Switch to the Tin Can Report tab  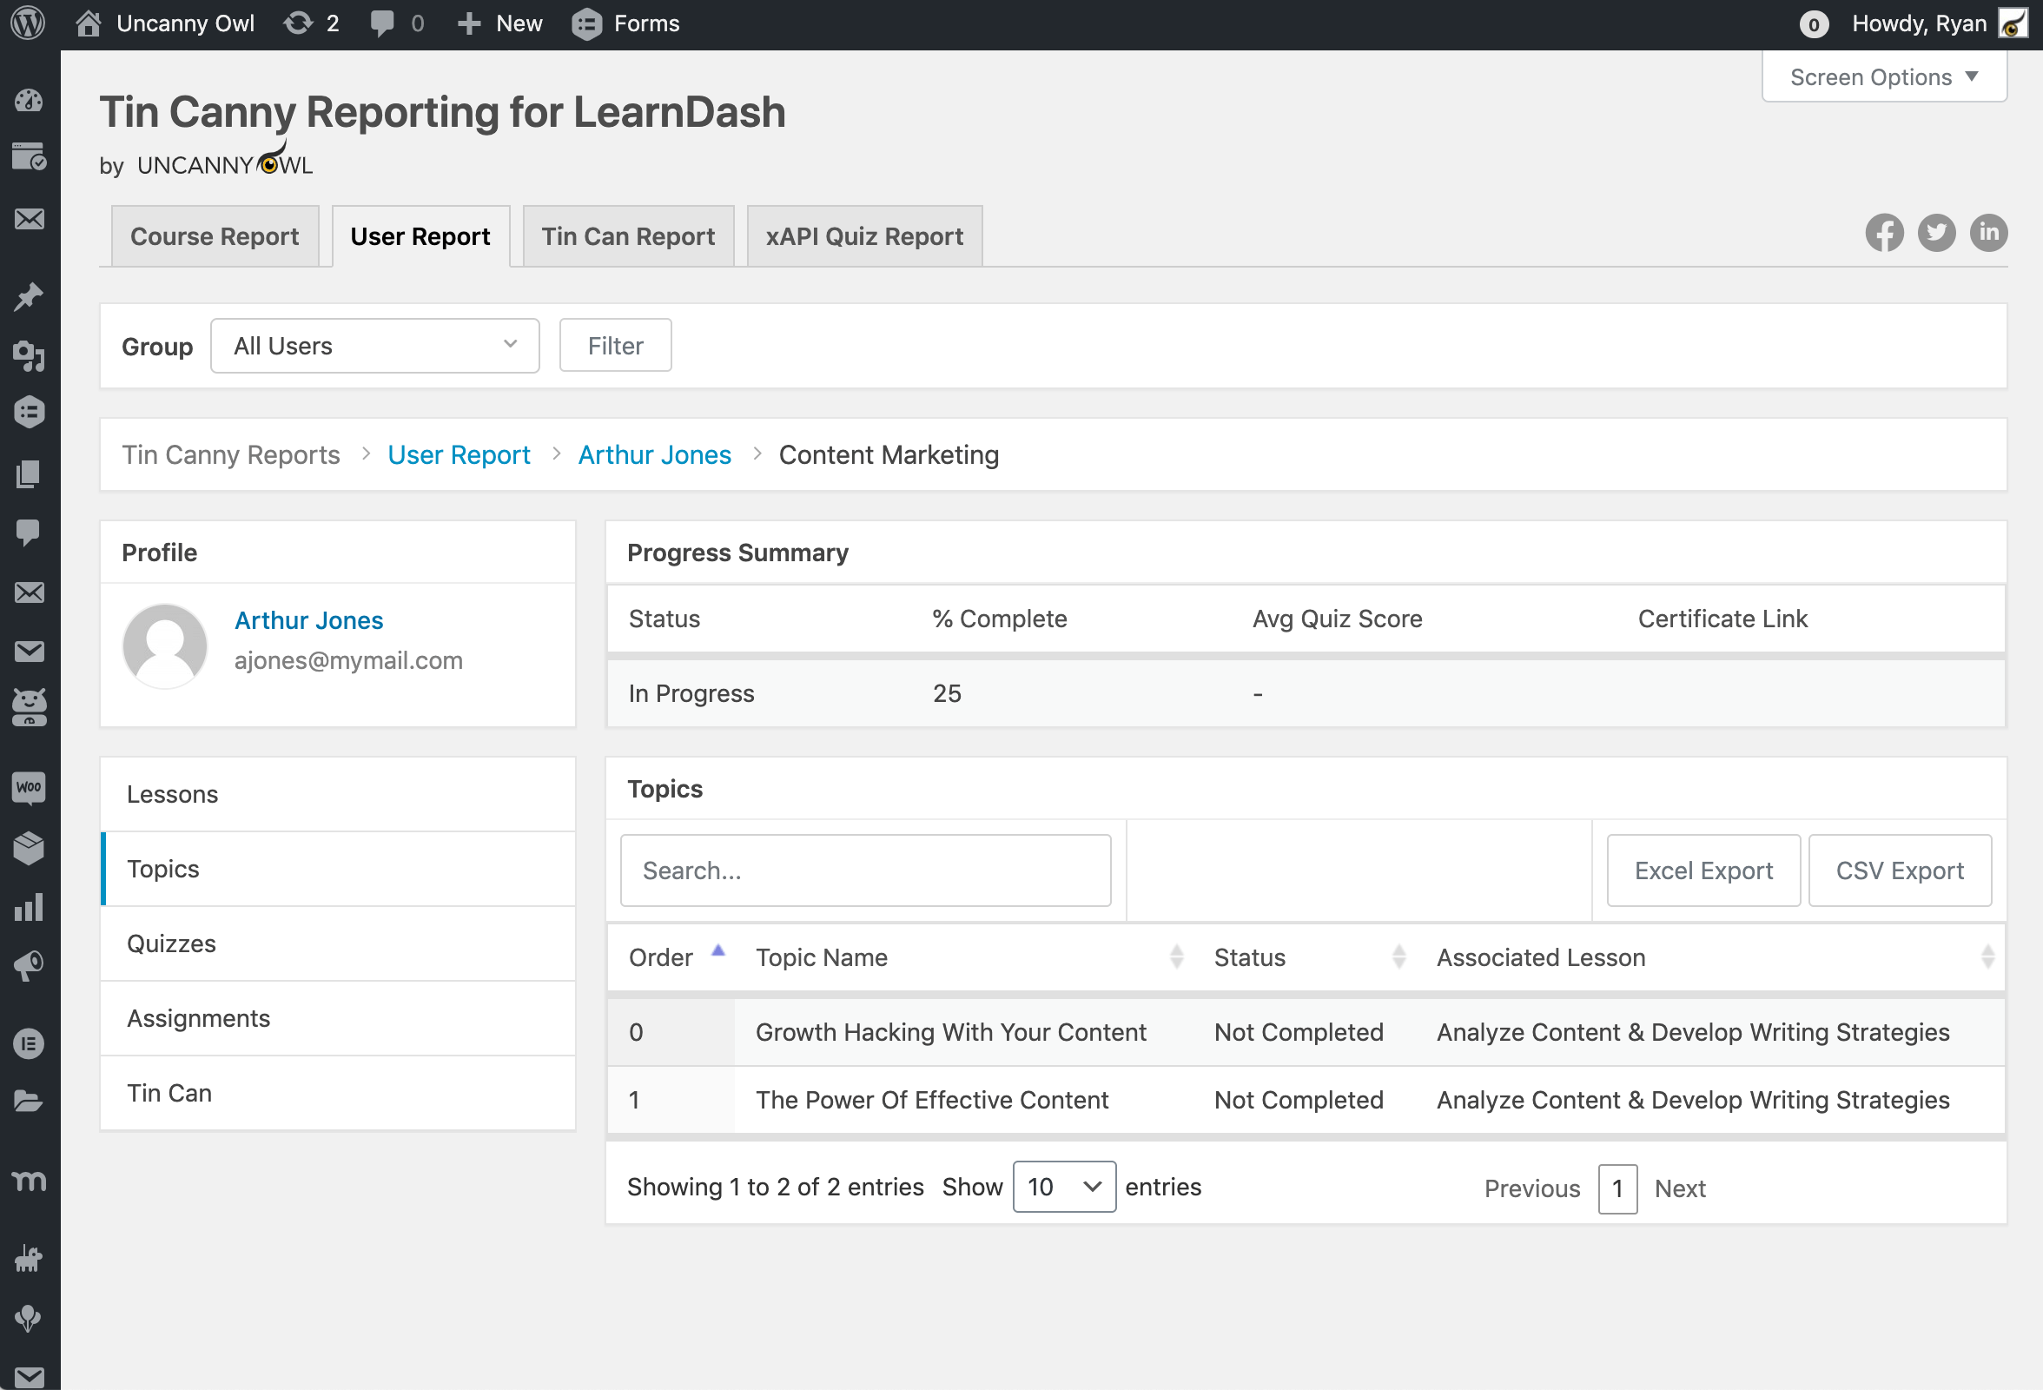coord(628,236)
